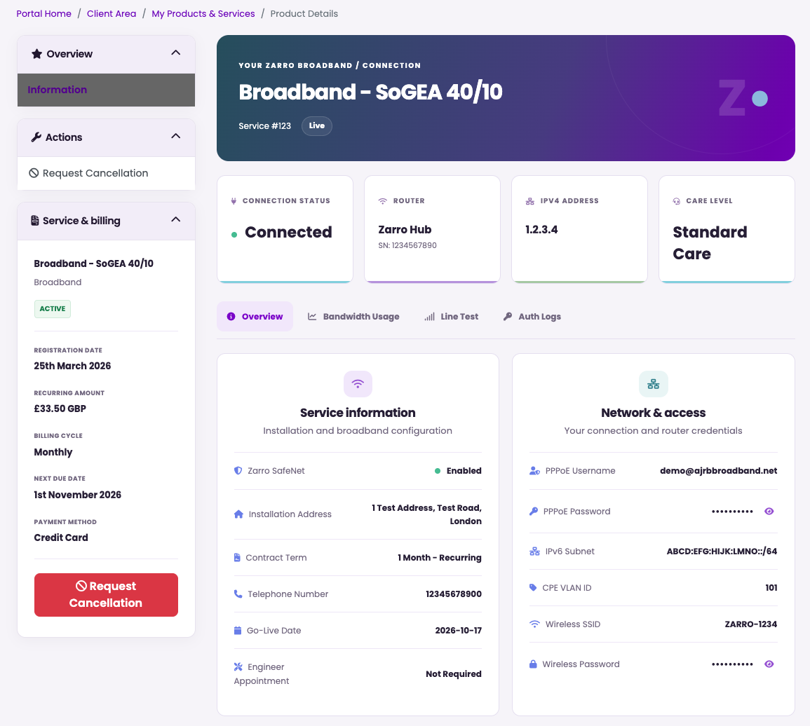The image size is (810, 726).
Task: Click the Wireless SSID value ZARRO-1234
Action: (x=750, y=624)
